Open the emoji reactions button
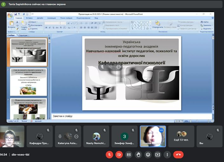This screenshot has height=162, width=224. (148, 155)
